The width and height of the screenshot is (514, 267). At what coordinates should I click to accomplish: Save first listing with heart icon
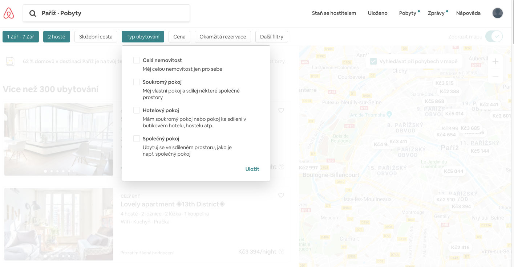coord(281,110)
